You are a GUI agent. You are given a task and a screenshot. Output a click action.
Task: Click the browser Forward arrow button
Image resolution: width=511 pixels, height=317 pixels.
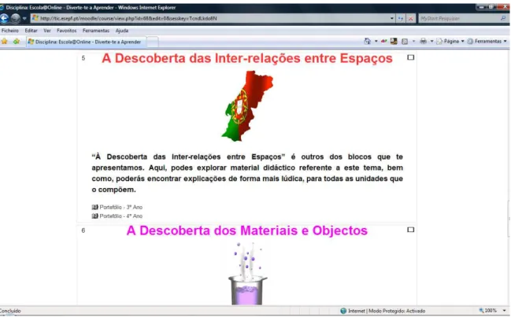[x=15, y=19]
